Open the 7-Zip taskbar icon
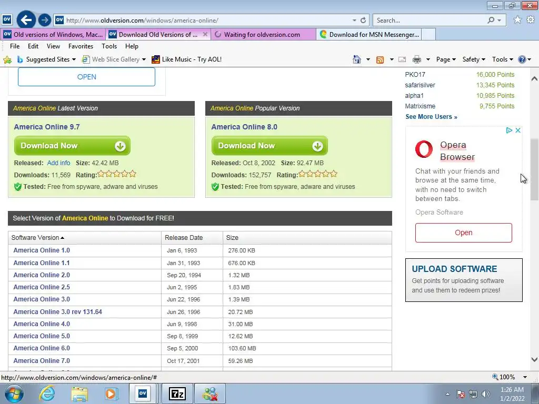539x404 pixels. (177, 393)
